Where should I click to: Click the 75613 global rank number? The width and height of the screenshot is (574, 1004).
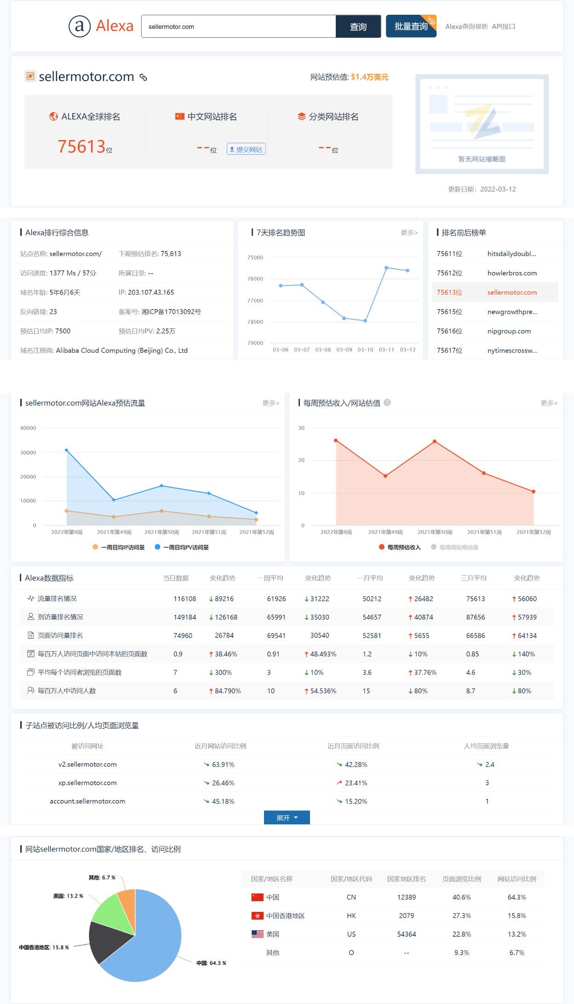(81, 146)
